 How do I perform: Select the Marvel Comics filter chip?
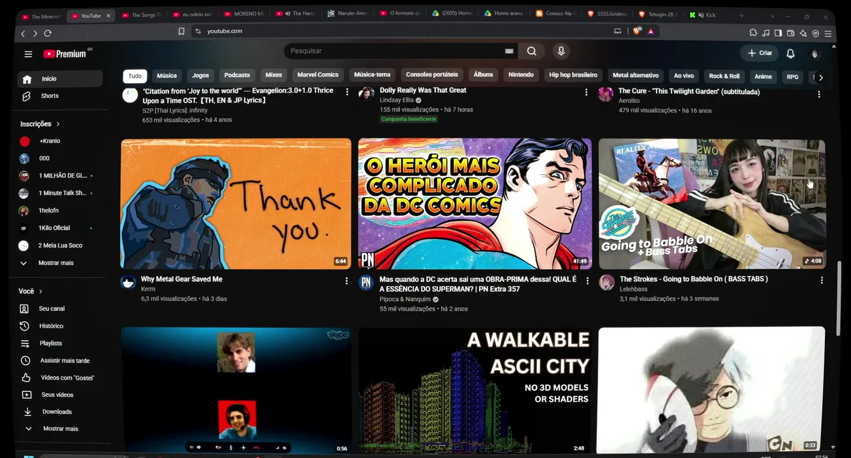tap(318, 75)
